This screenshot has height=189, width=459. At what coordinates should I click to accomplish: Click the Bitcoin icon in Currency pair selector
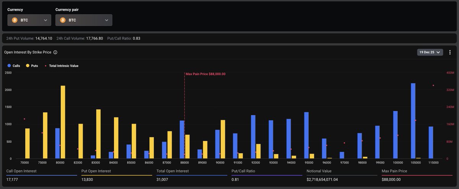[63, 20]
